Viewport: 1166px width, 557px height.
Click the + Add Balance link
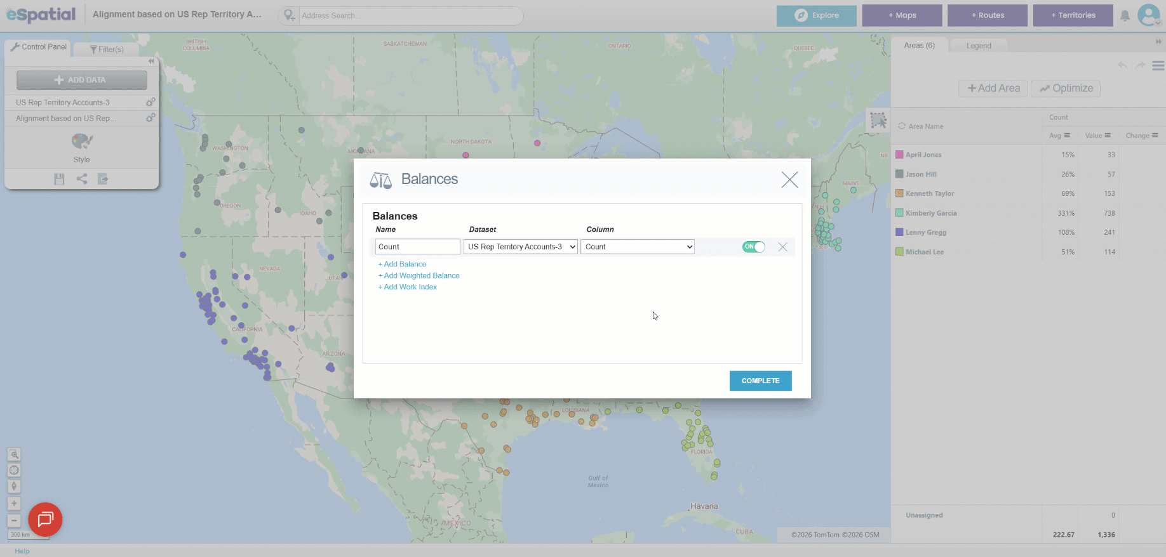403,265
